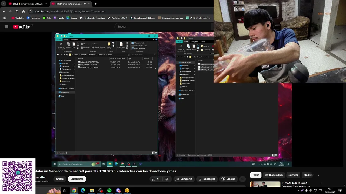Click the Gracias button

click(x=228, y=179)
